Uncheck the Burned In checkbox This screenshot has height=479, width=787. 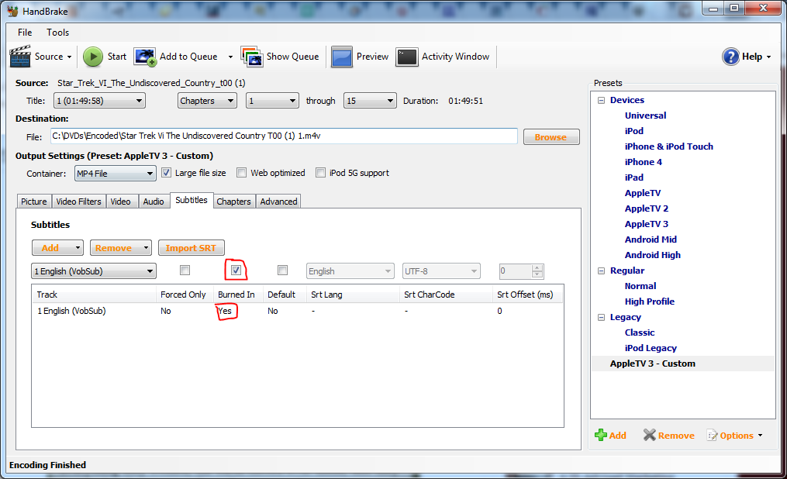click(236, 271)
